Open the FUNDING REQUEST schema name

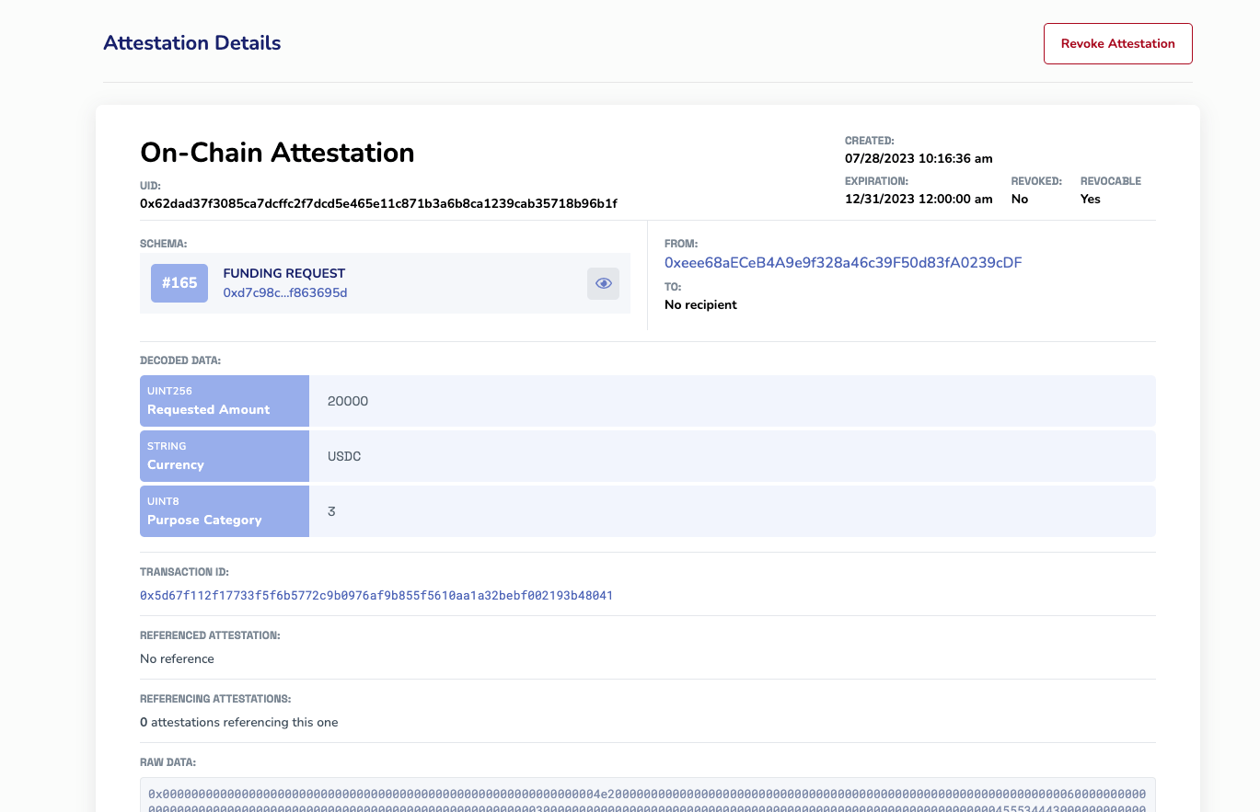click(284, 273)
